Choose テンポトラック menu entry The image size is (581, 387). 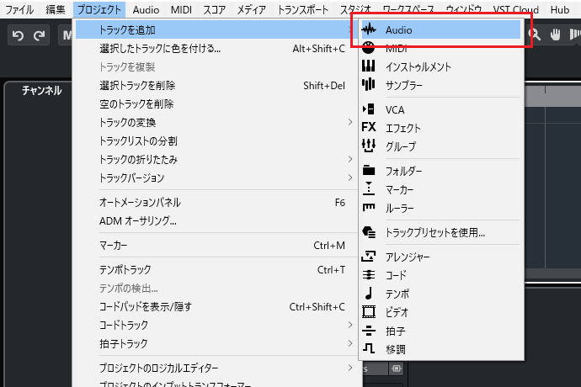pyautogui.click(x=216, y=269)
